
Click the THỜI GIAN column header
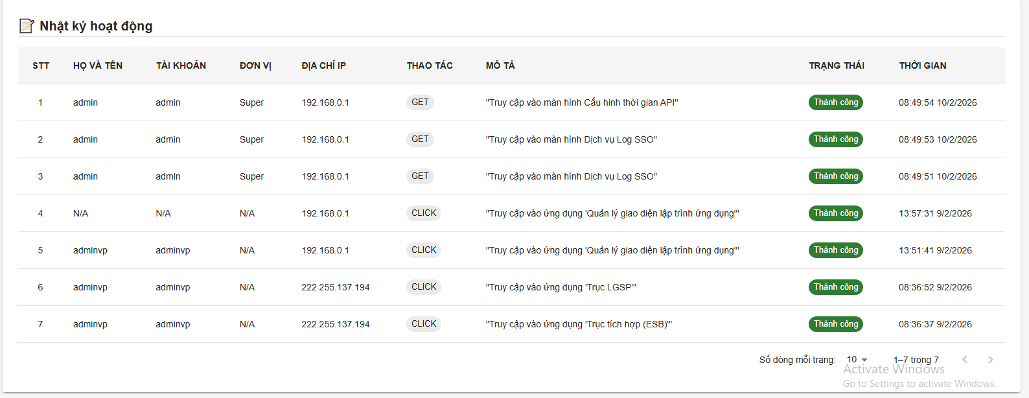point(922,65)
